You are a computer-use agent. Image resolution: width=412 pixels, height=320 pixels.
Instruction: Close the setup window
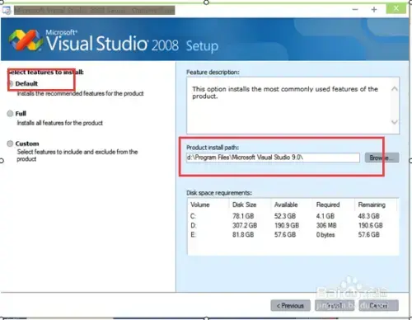click(x=396, y=9)
